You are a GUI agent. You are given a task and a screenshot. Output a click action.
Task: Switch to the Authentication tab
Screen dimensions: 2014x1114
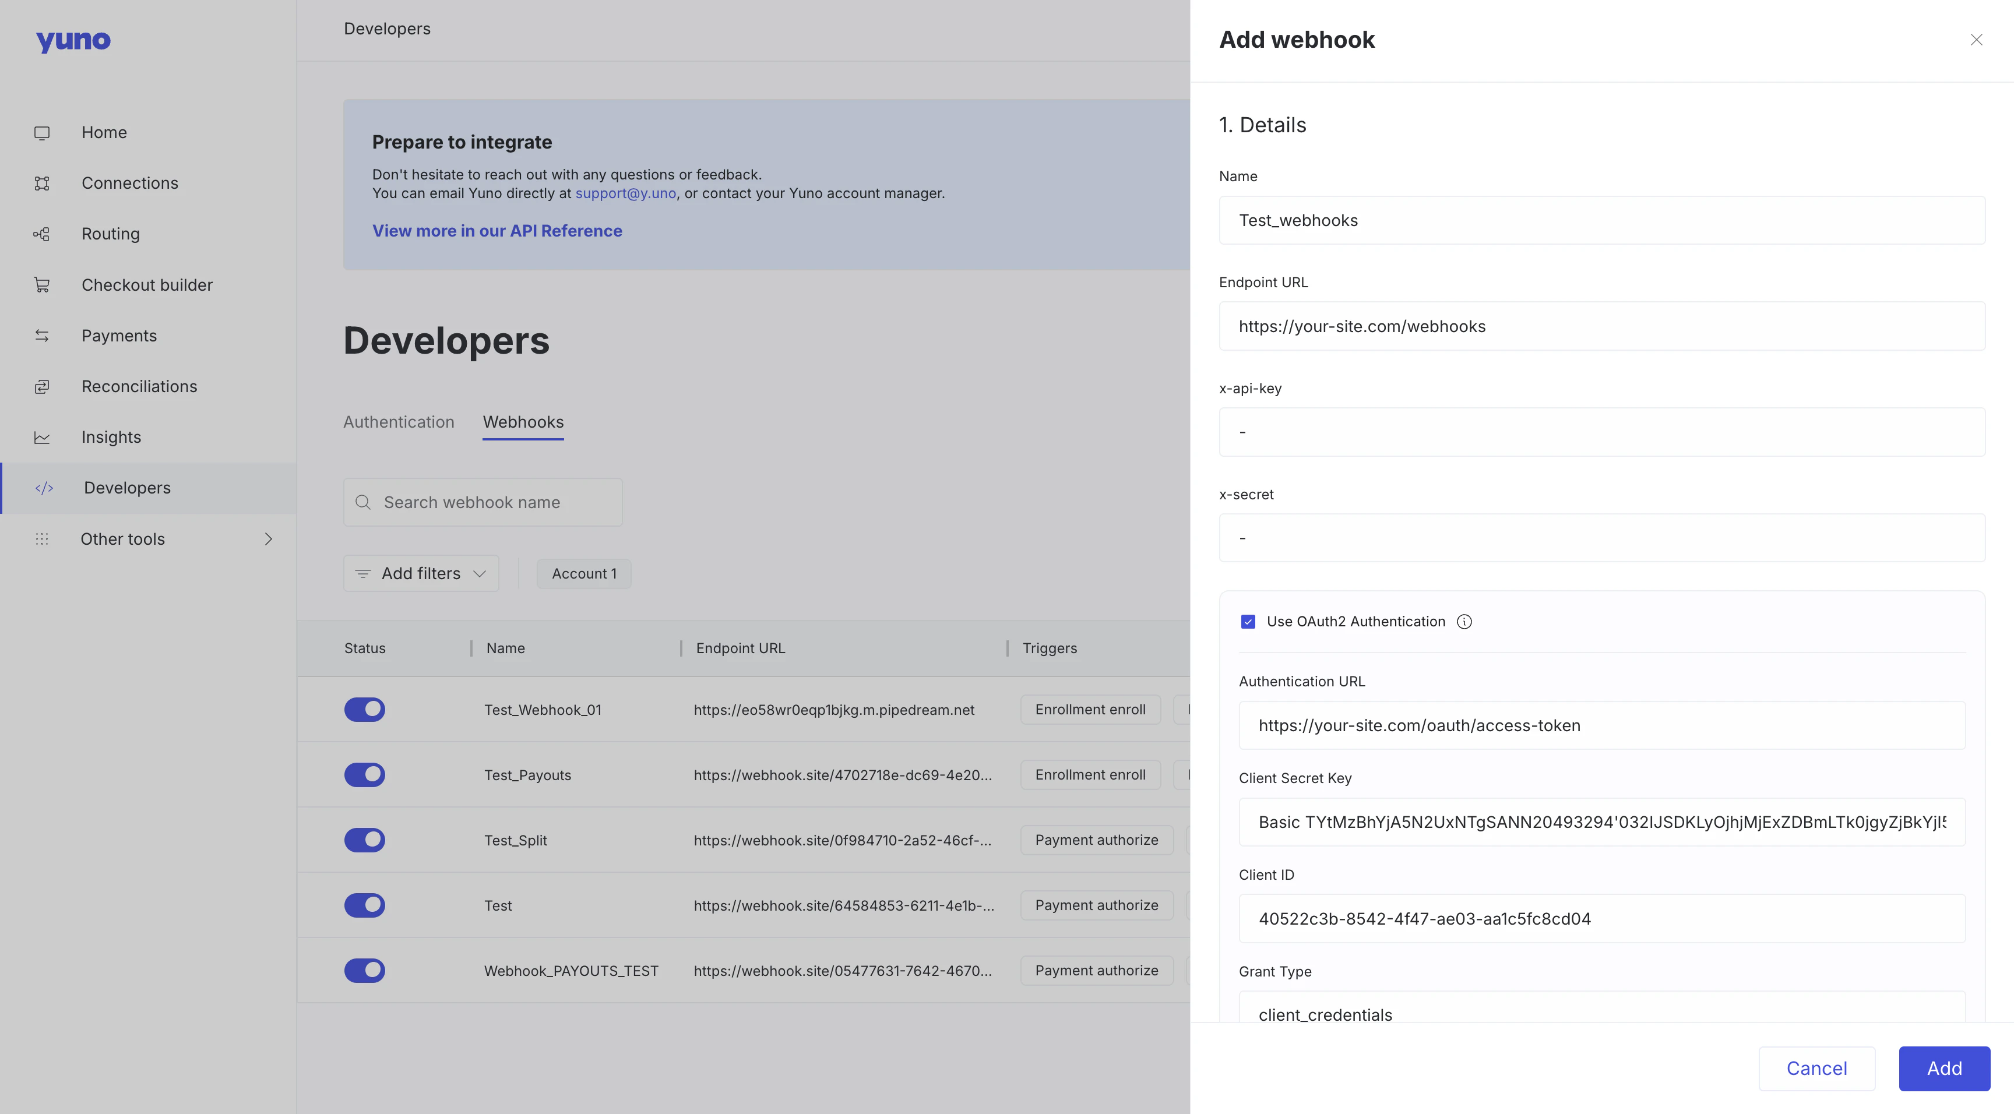tap(398, 422)
